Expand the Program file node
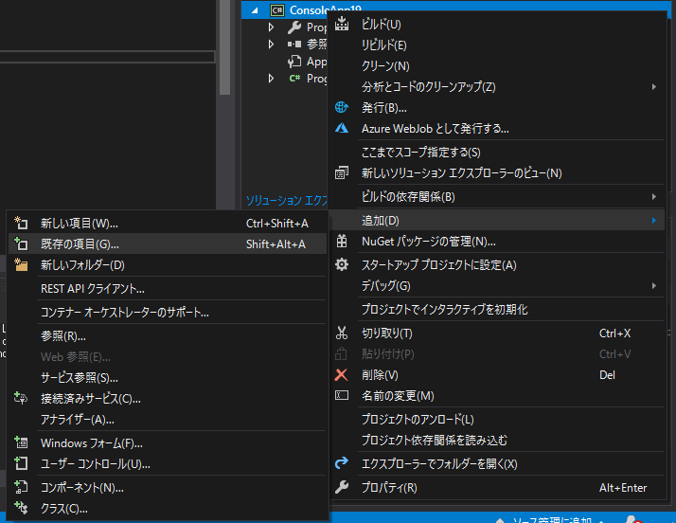The width and height of the screenshot is (676, 523). tap(271, 78)
